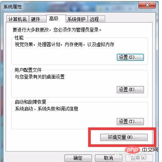Click the 系统属性 title bar text

coord(13,7)
